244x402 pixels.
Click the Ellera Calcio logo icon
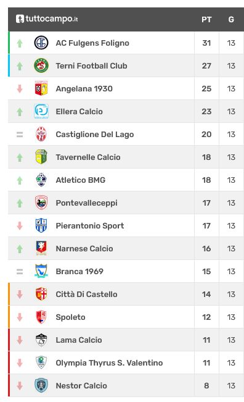tap(41, 111)
